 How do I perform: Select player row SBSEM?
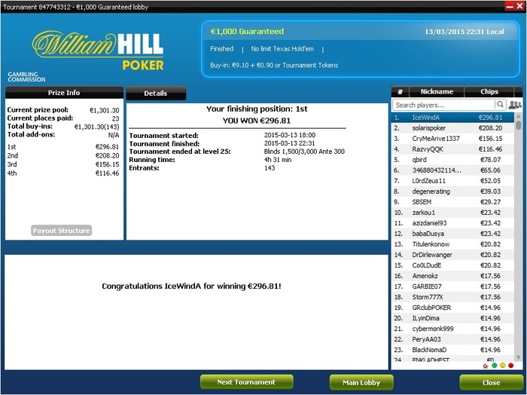(x=452, y=202)
